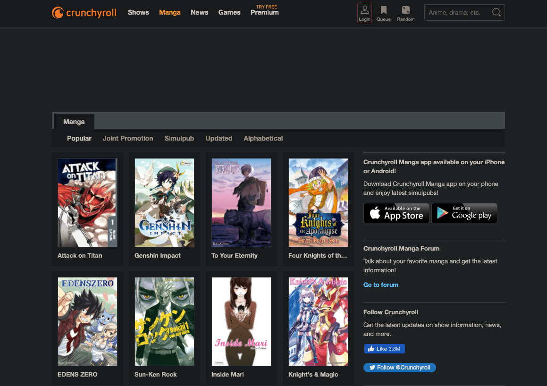
Task: Click the Facebook thumbs-up Like icon
Action: tap(370, 348)
